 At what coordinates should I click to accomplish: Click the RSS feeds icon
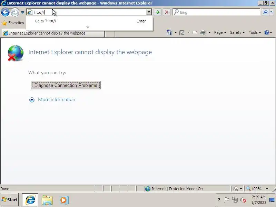(182, 33)
